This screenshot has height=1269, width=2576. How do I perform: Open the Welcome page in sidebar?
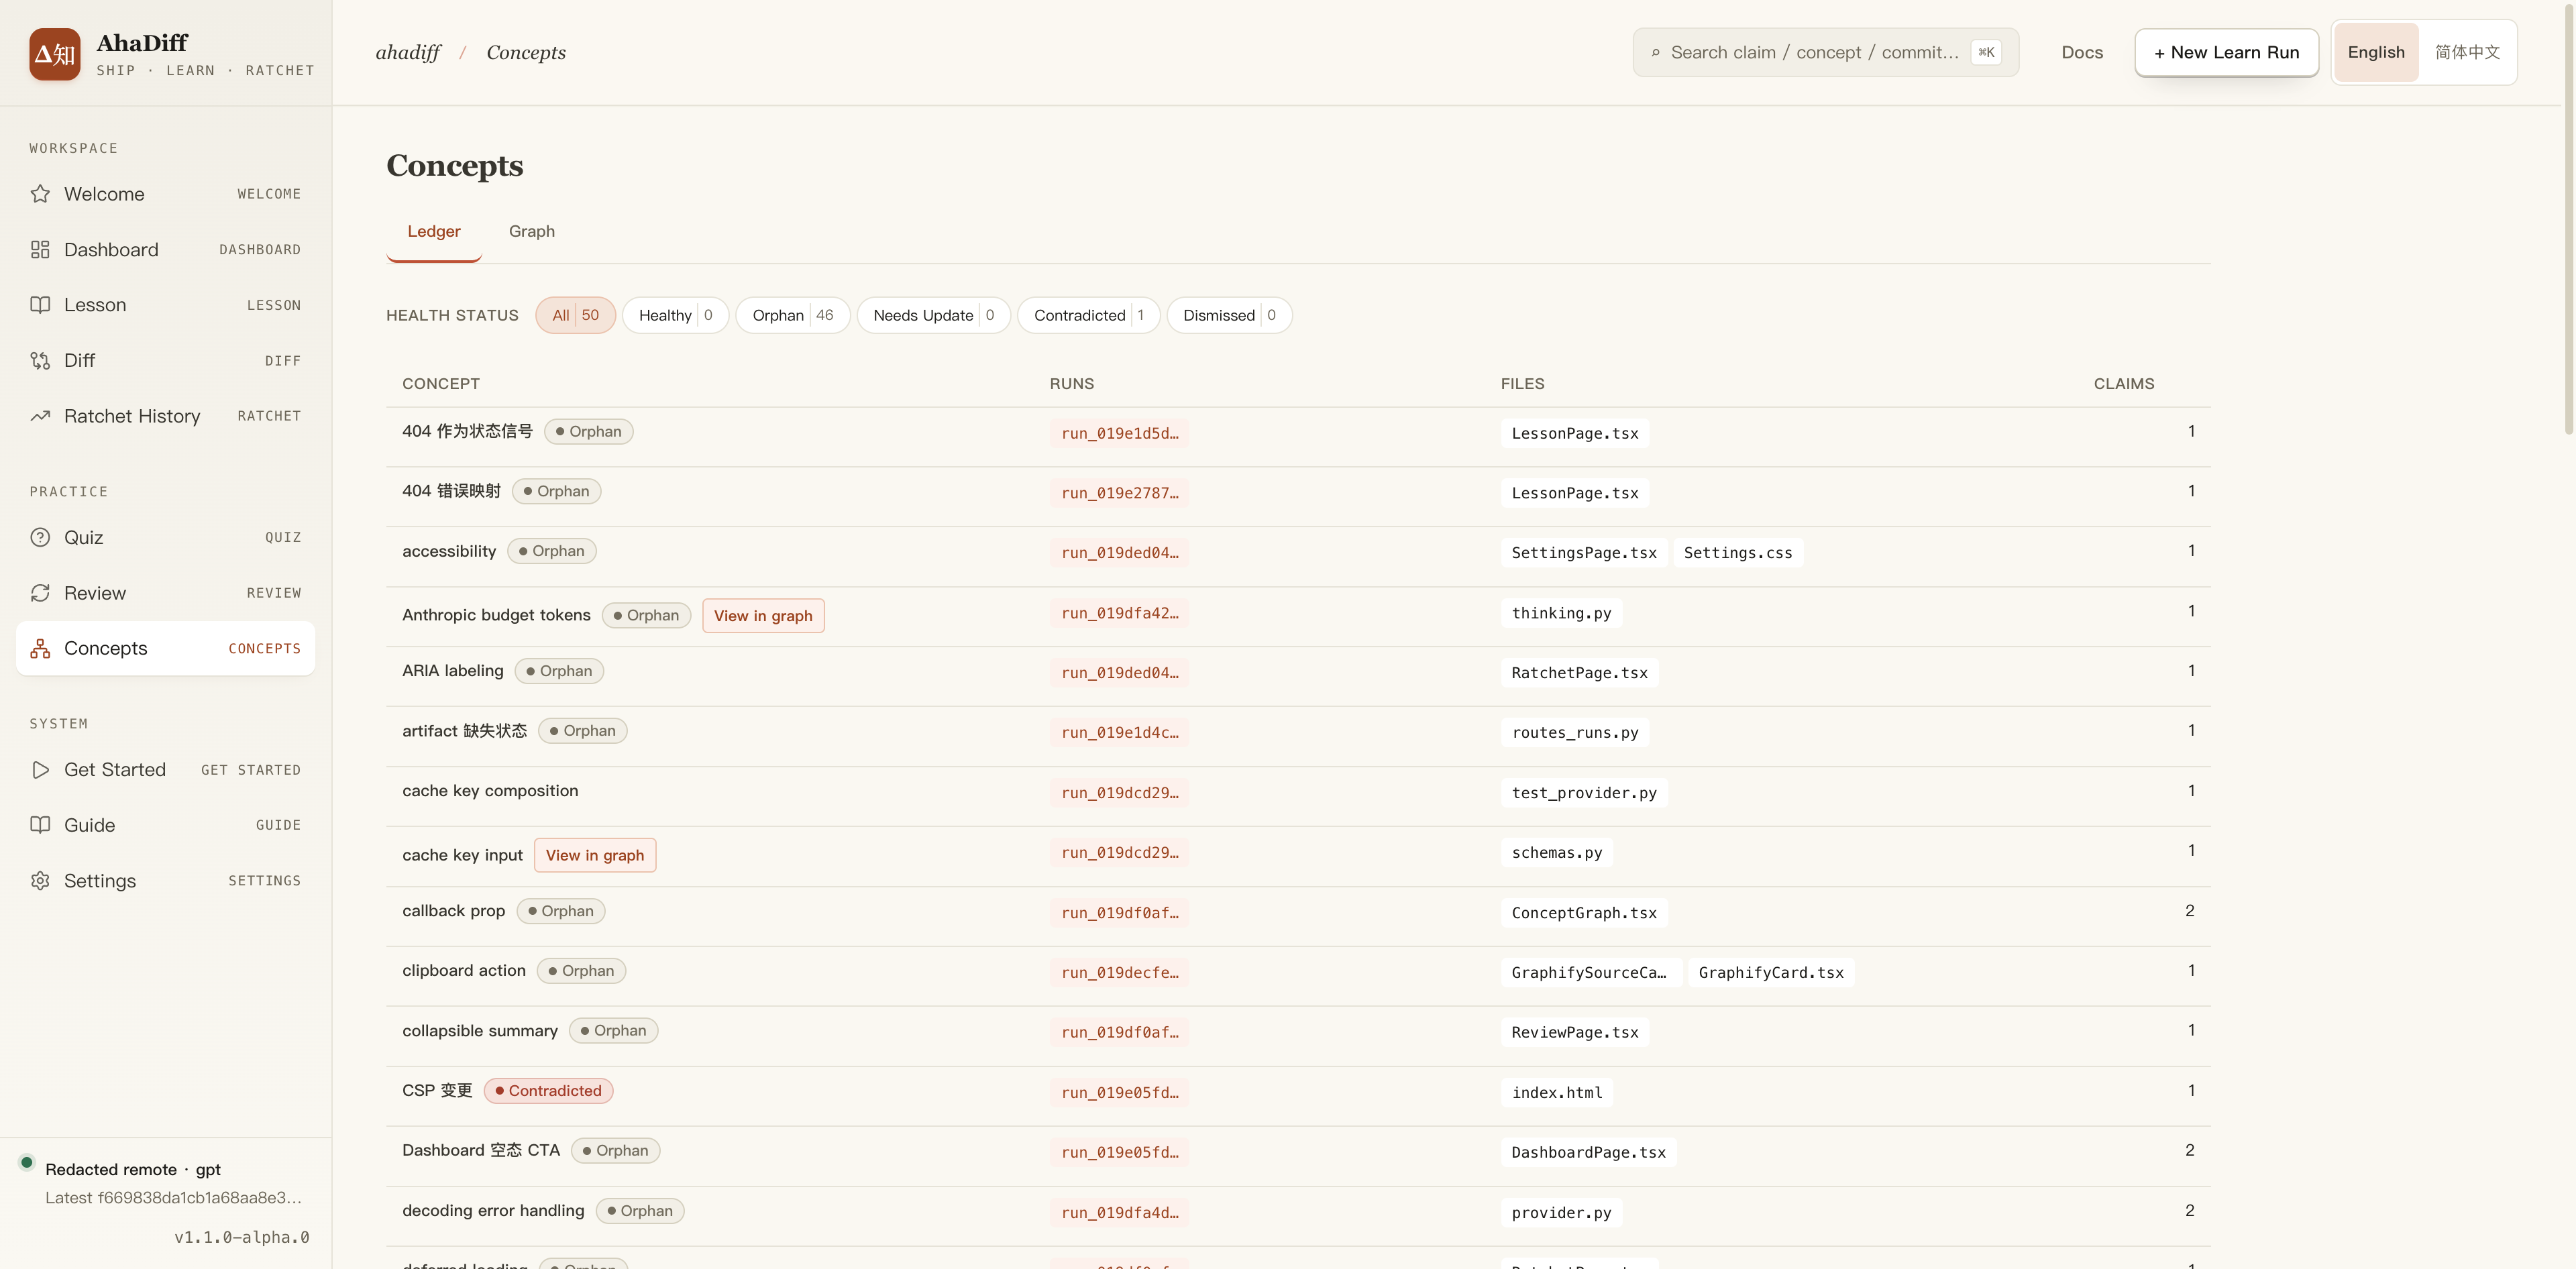coord(165,194)
